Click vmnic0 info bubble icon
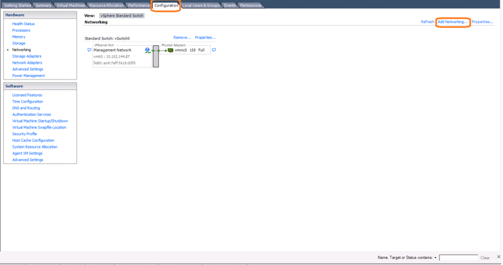The width and height of the screenshot is (503, 265). click(214, 50)
